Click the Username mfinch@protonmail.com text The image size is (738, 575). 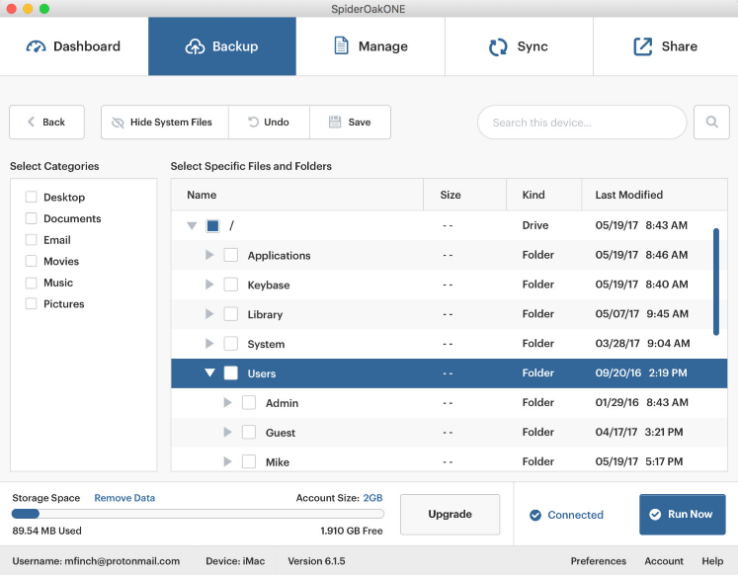click(x=96, y=561)
